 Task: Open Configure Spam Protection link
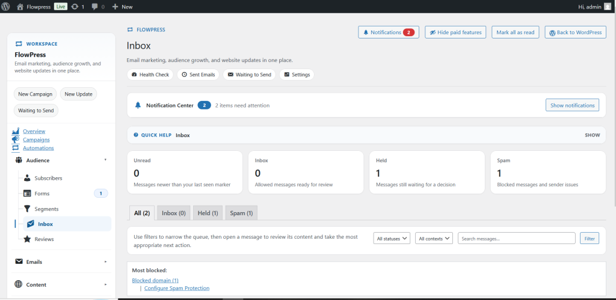point(177,288)
